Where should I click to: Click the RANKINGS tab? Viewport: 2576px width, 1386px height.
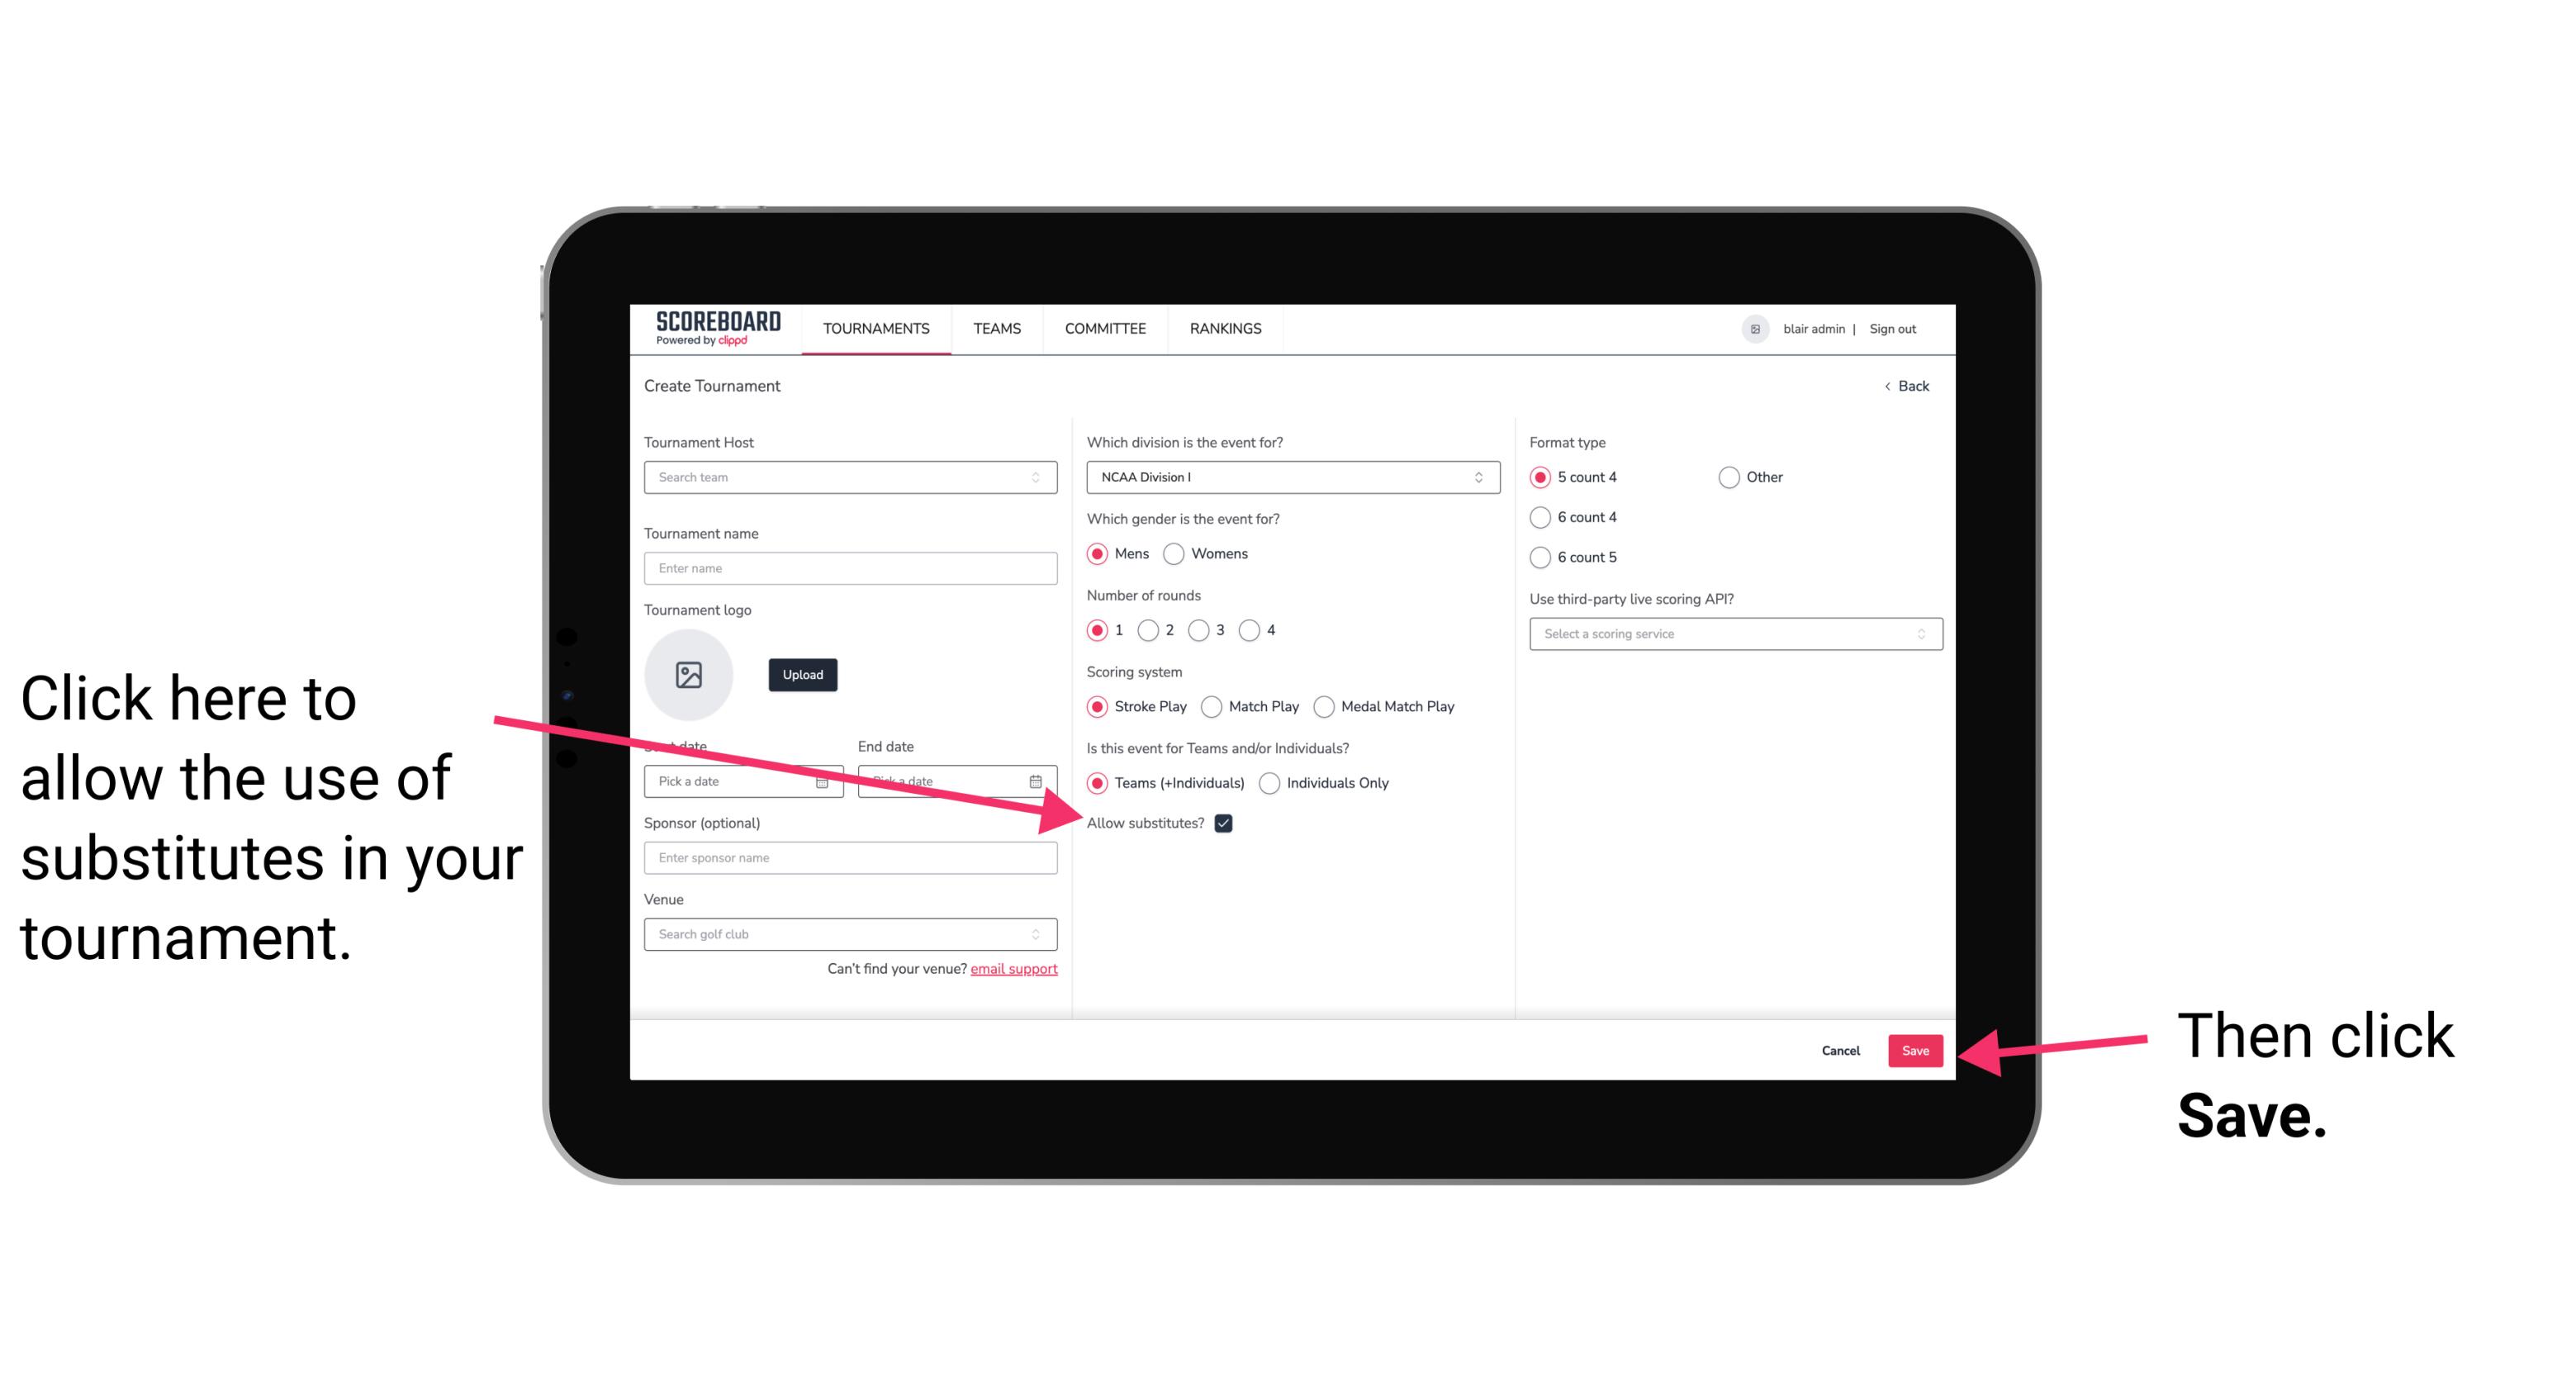pyautogui.click(x=1225, y=328)
